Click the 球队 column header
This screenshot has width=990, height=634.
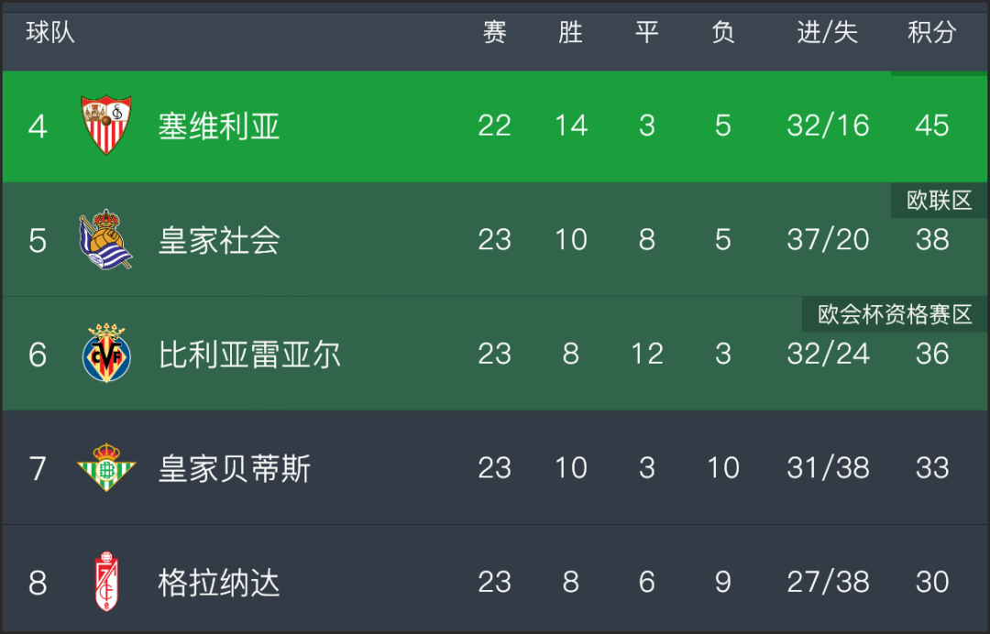click(49, 31)
